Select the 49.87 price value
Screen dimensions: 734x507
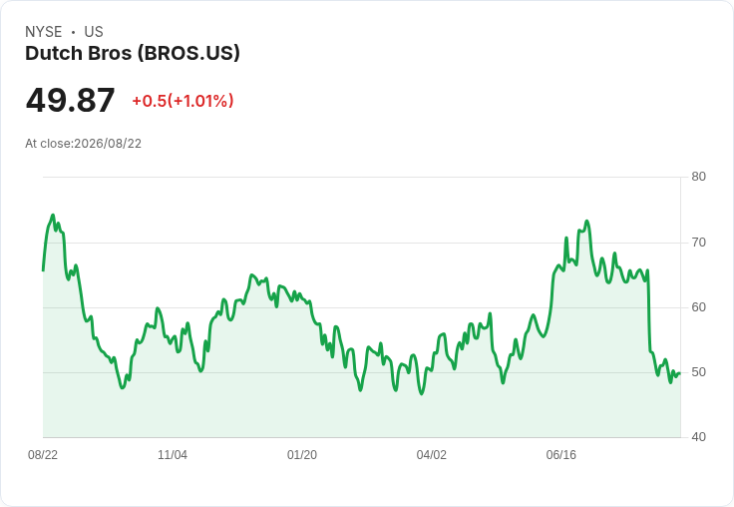[x=70, y=100]
